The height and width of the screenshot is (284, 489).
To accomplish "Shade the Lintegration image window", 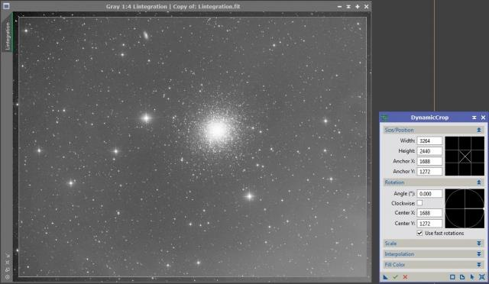I will 348,6.
